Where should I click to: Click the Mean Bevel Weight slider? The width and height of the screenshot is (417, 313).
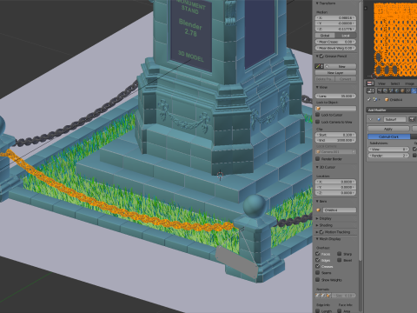click(335, 48)
